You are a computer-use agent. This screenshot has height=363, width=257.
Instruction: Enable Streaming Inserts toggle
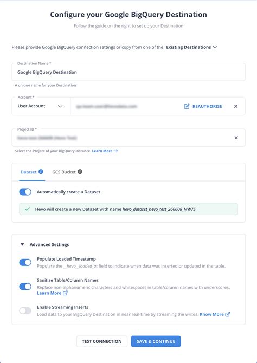(x=25, y=310)
